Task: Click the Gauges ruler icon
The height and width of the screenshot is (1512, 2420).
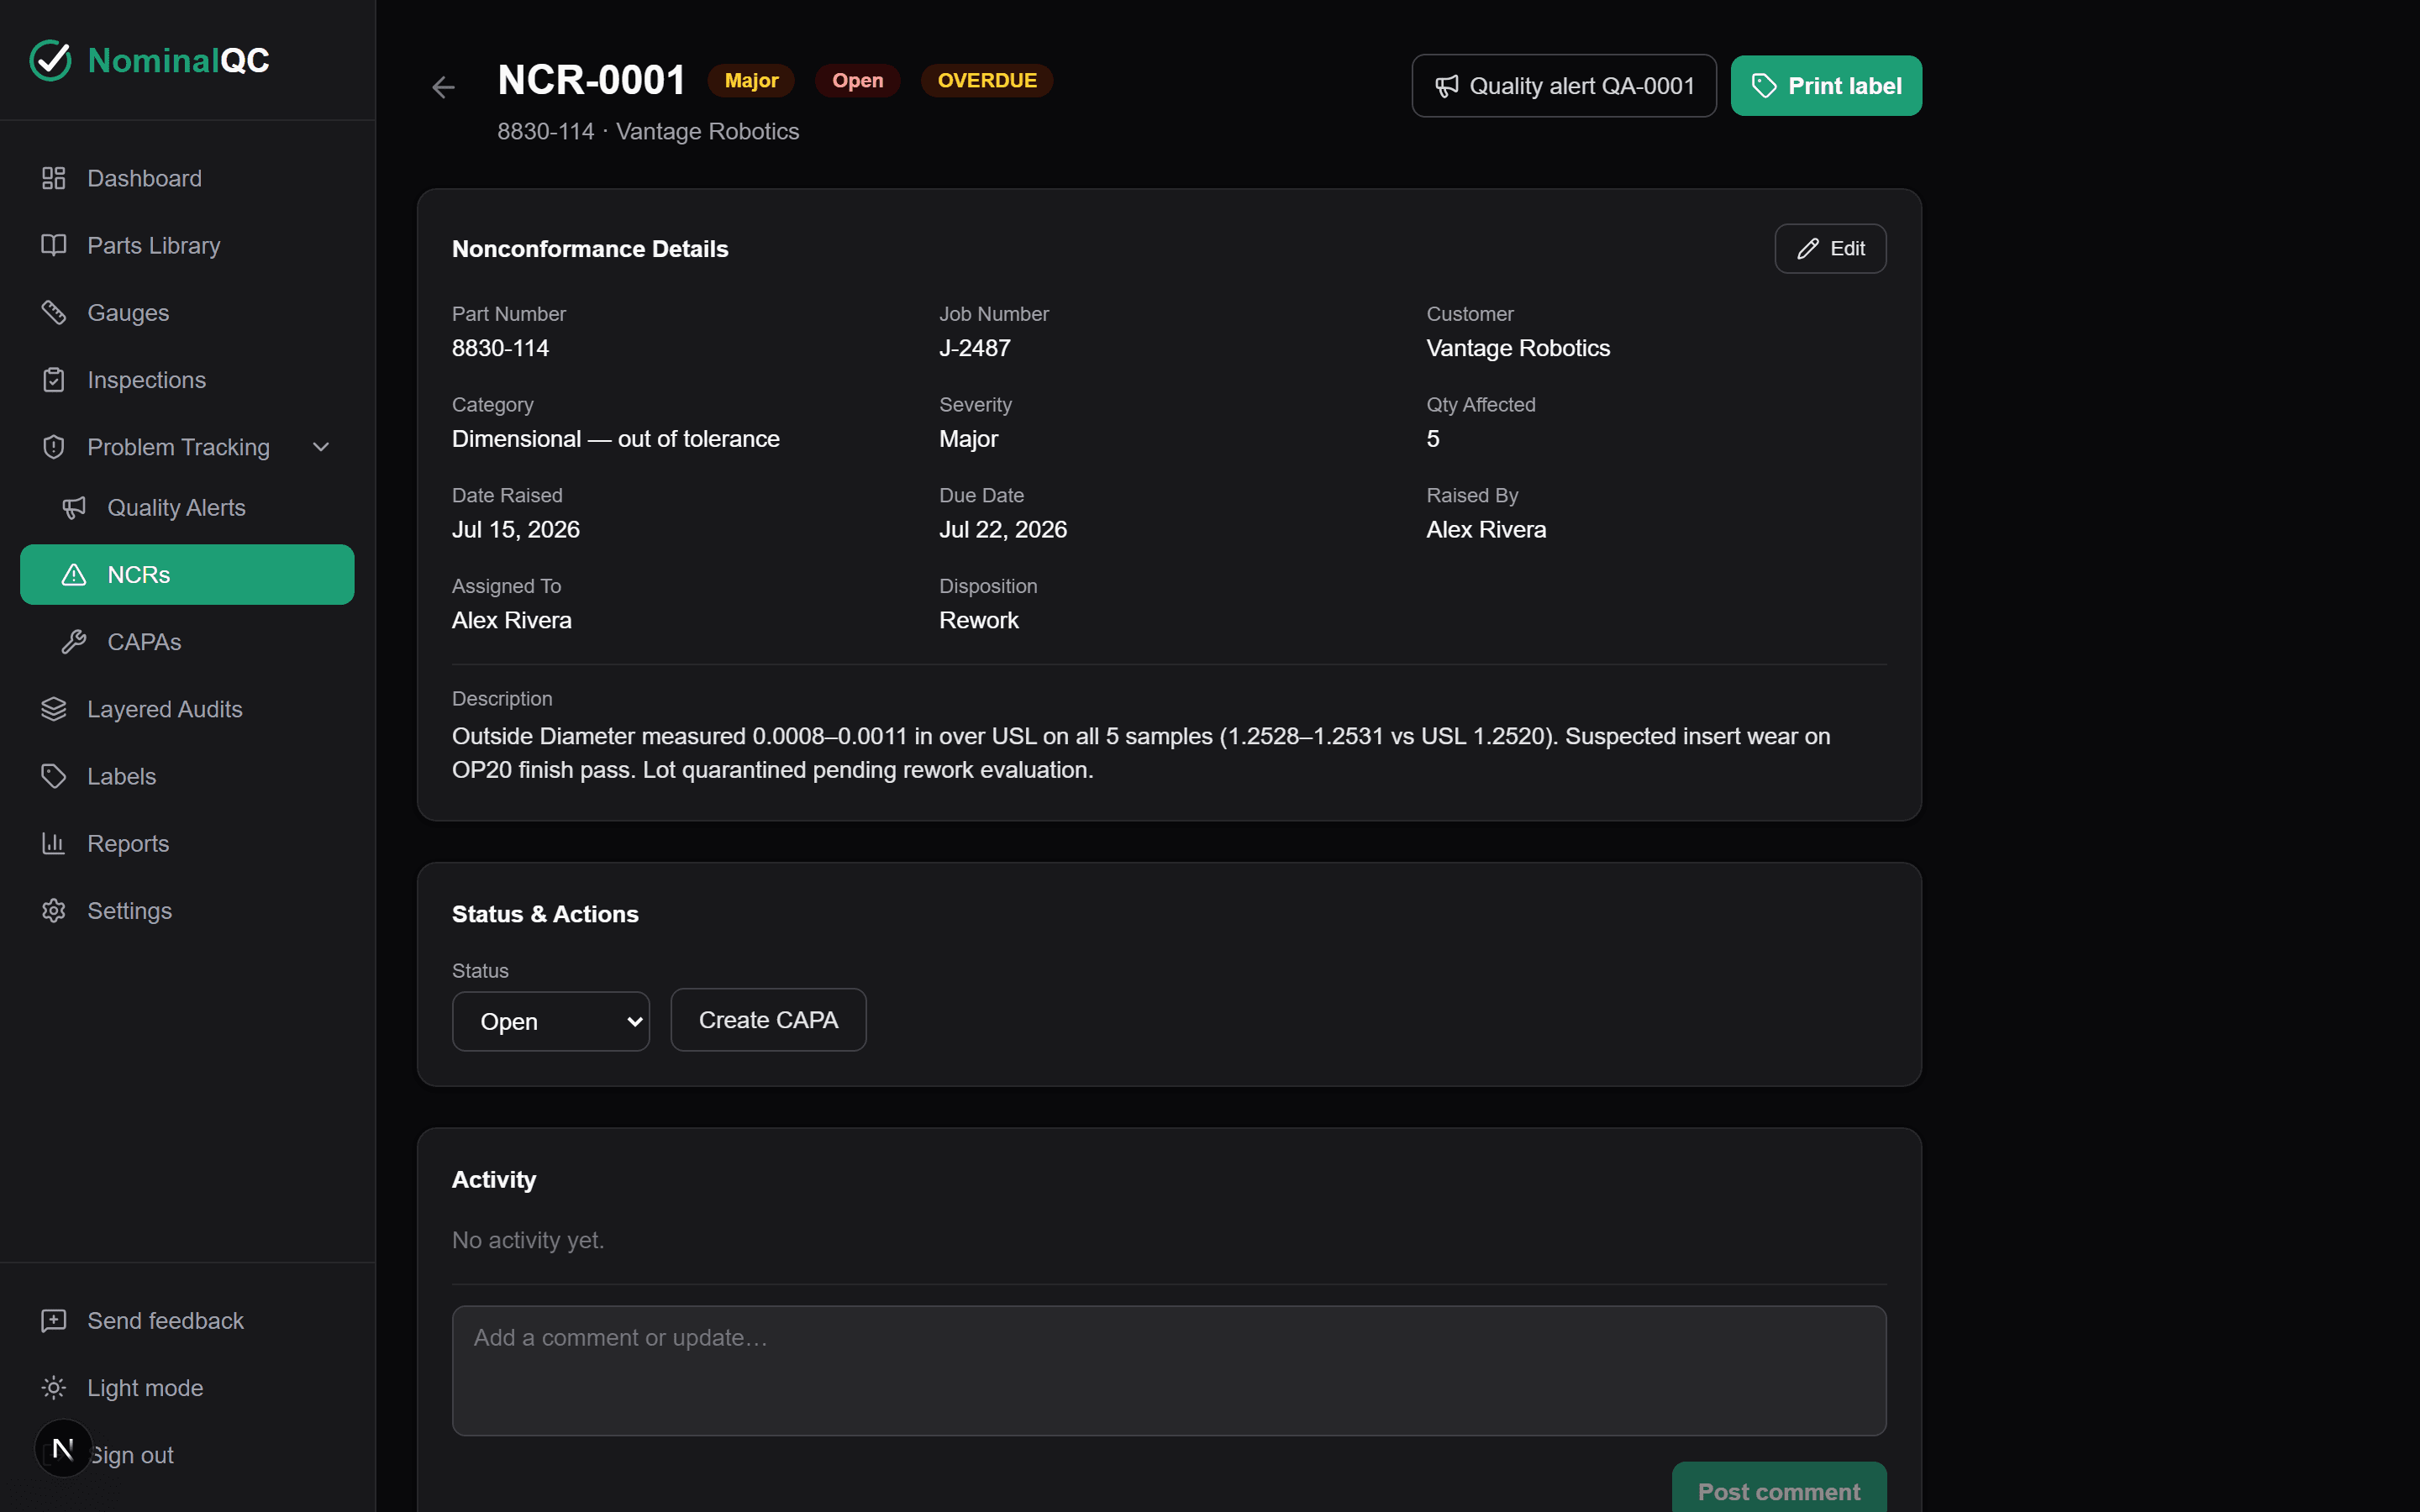Action: pyautogui.click(x=54, y=312)
